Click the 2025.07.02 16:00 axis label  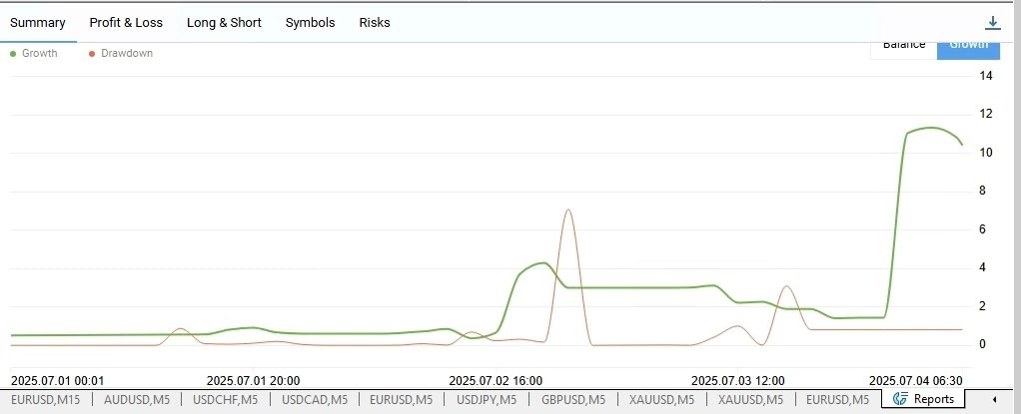point(496,381)
